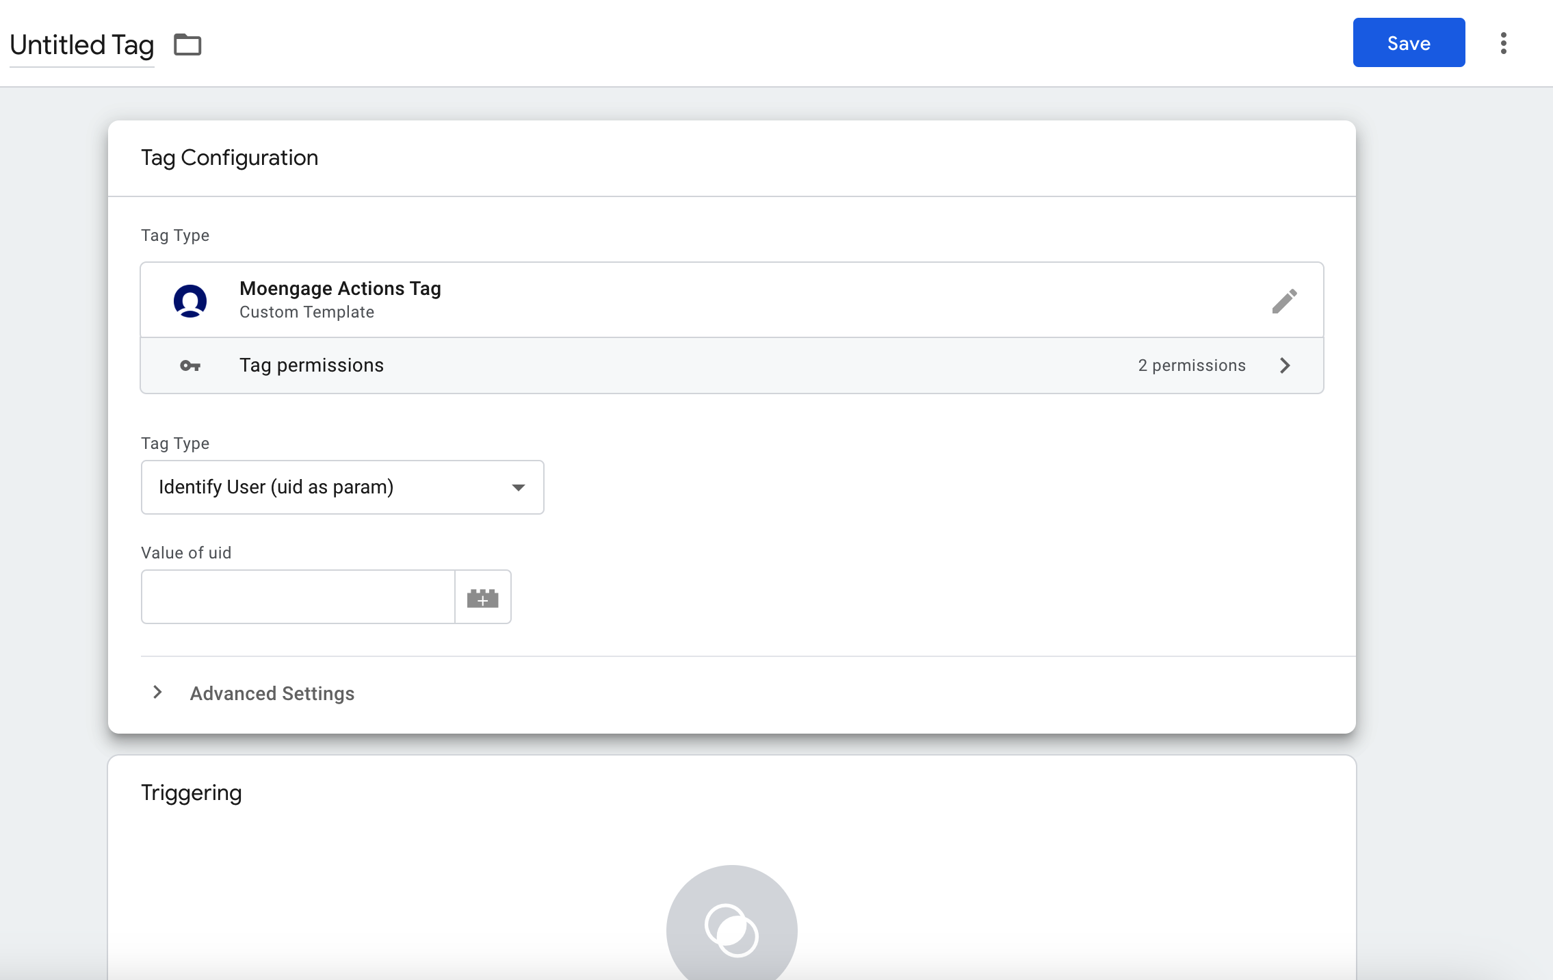This screenshot has width=1553, height=980.
Task: Click the Moengage logo icon
Action: point(190,300)
